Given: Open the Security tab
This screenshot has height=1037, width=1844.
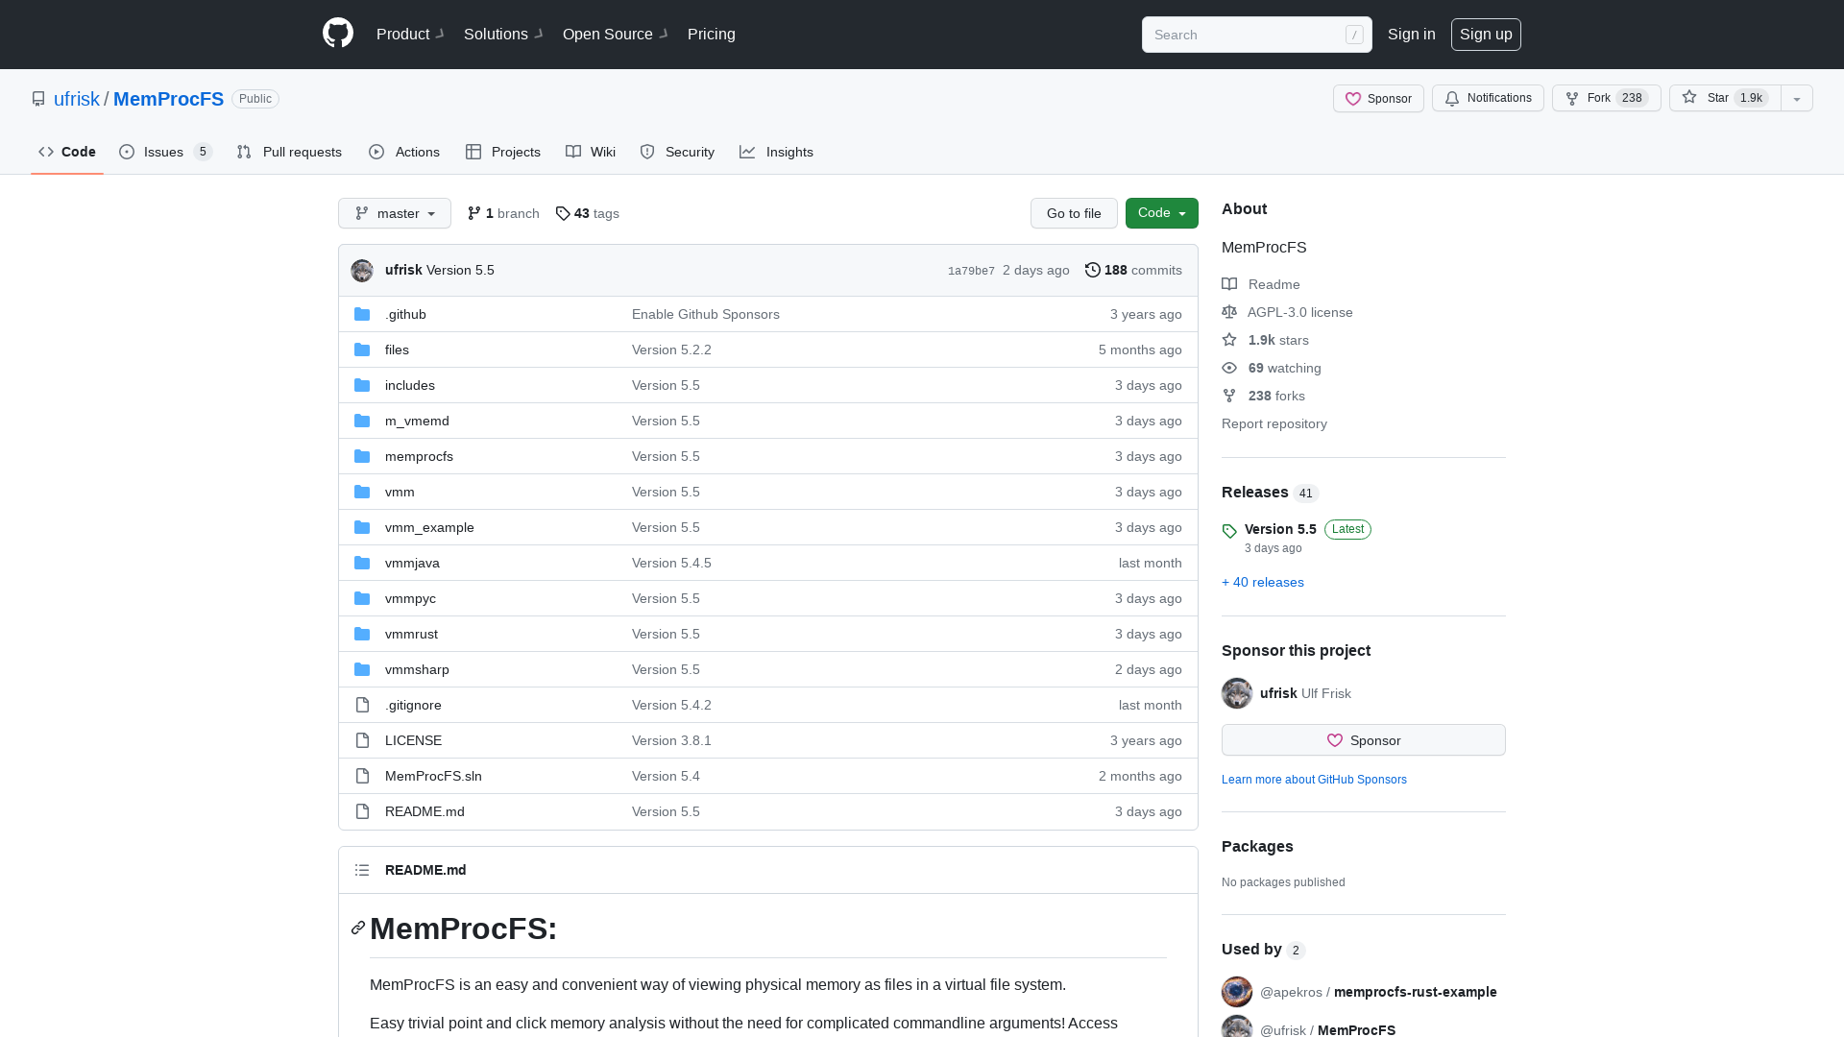Looking at the screenshot, I should click(x=677, y=152).
